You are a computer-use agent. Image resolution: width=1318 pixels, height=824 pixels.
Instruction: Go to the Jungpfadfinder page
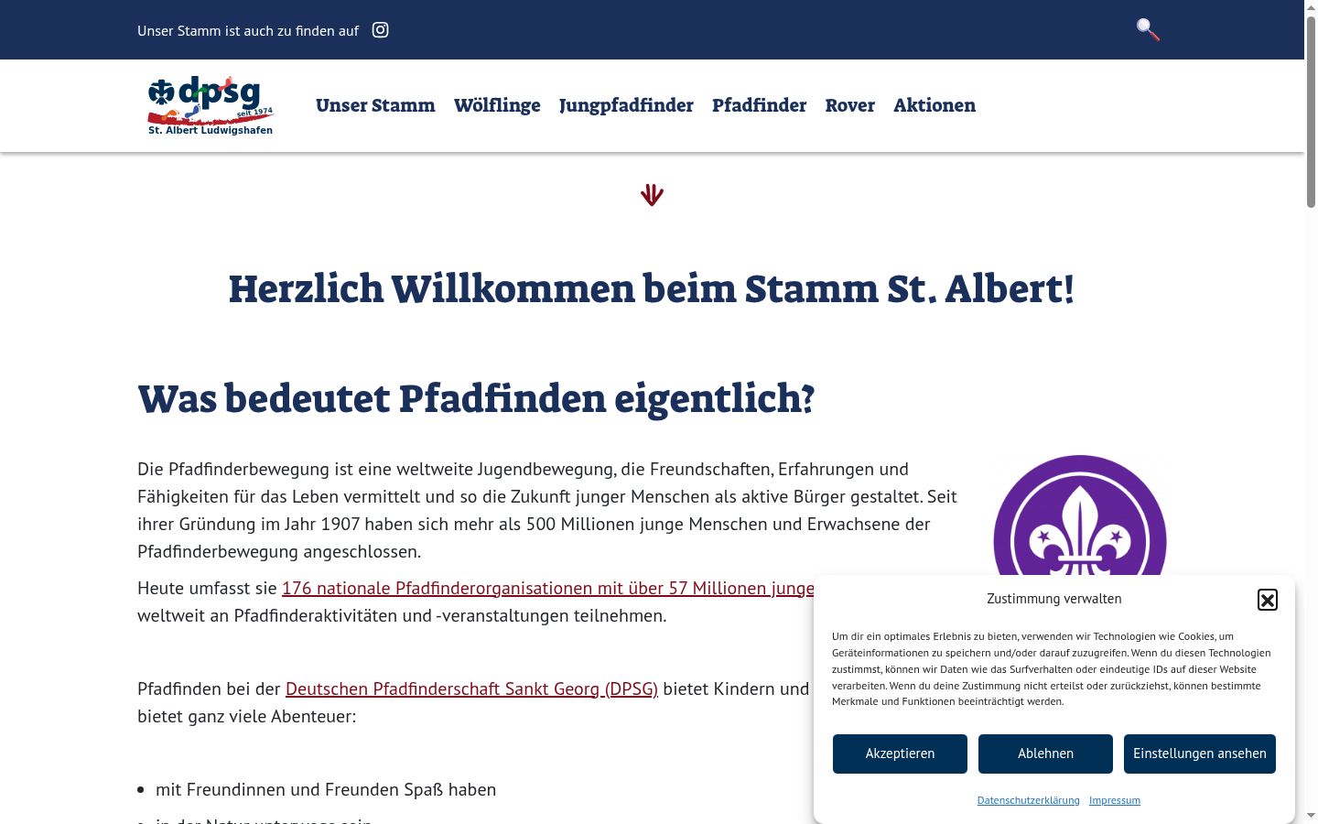(x=626, y=105)
